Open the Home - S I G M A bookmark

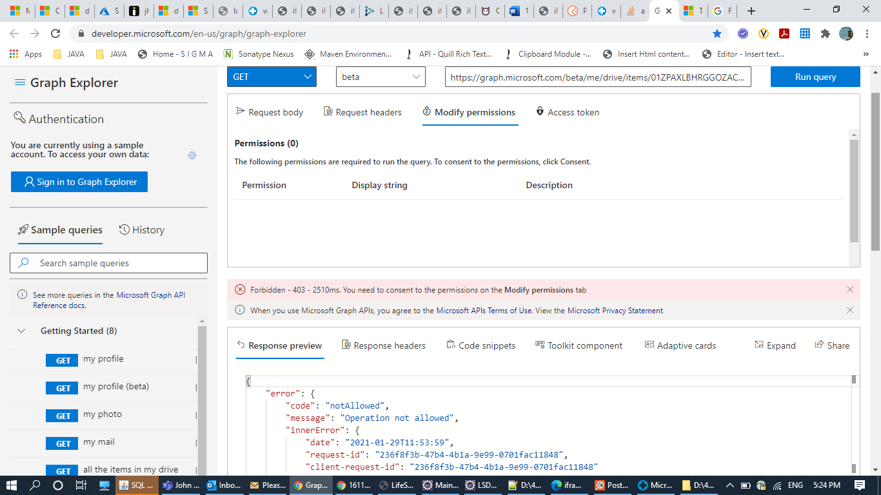[x=175, y=54]
